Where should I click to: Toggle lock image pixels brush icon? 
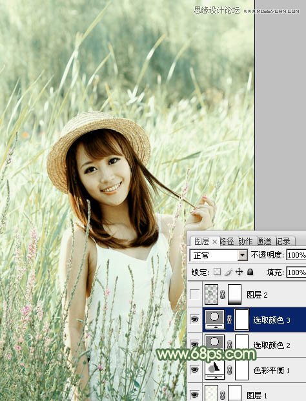pyautogui.click(x=229, y=272)
